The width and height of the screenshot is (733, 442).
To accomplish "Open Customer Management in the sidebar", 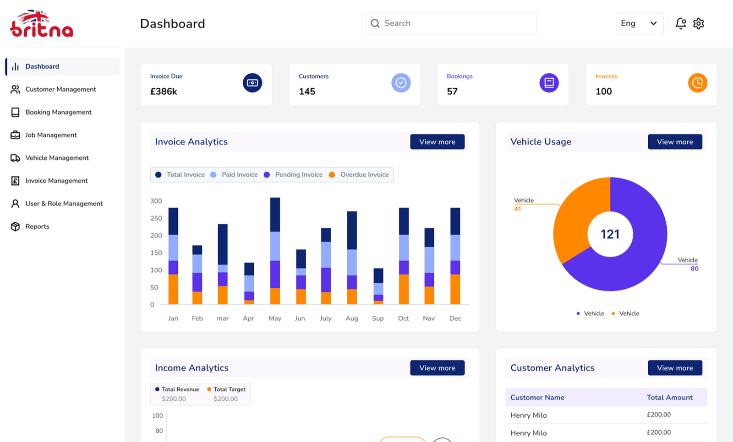I will click(60, 89).
